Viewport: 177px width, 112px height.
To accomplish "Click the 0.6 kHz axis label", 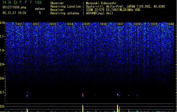I will 2,106.
